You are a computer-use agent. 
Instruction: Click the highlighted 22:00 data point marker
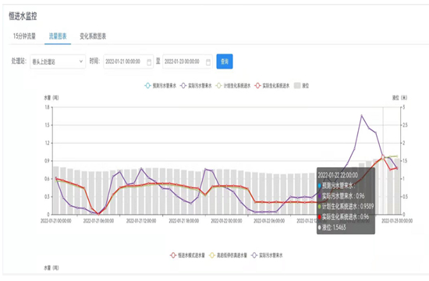tap(383, 157)
